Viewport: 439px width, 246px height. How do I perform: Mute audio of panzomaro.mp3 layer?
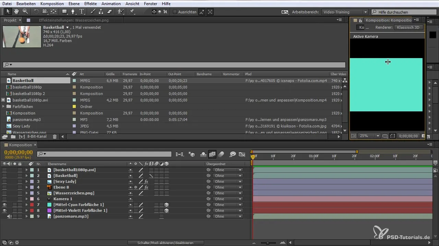point(10,216)
